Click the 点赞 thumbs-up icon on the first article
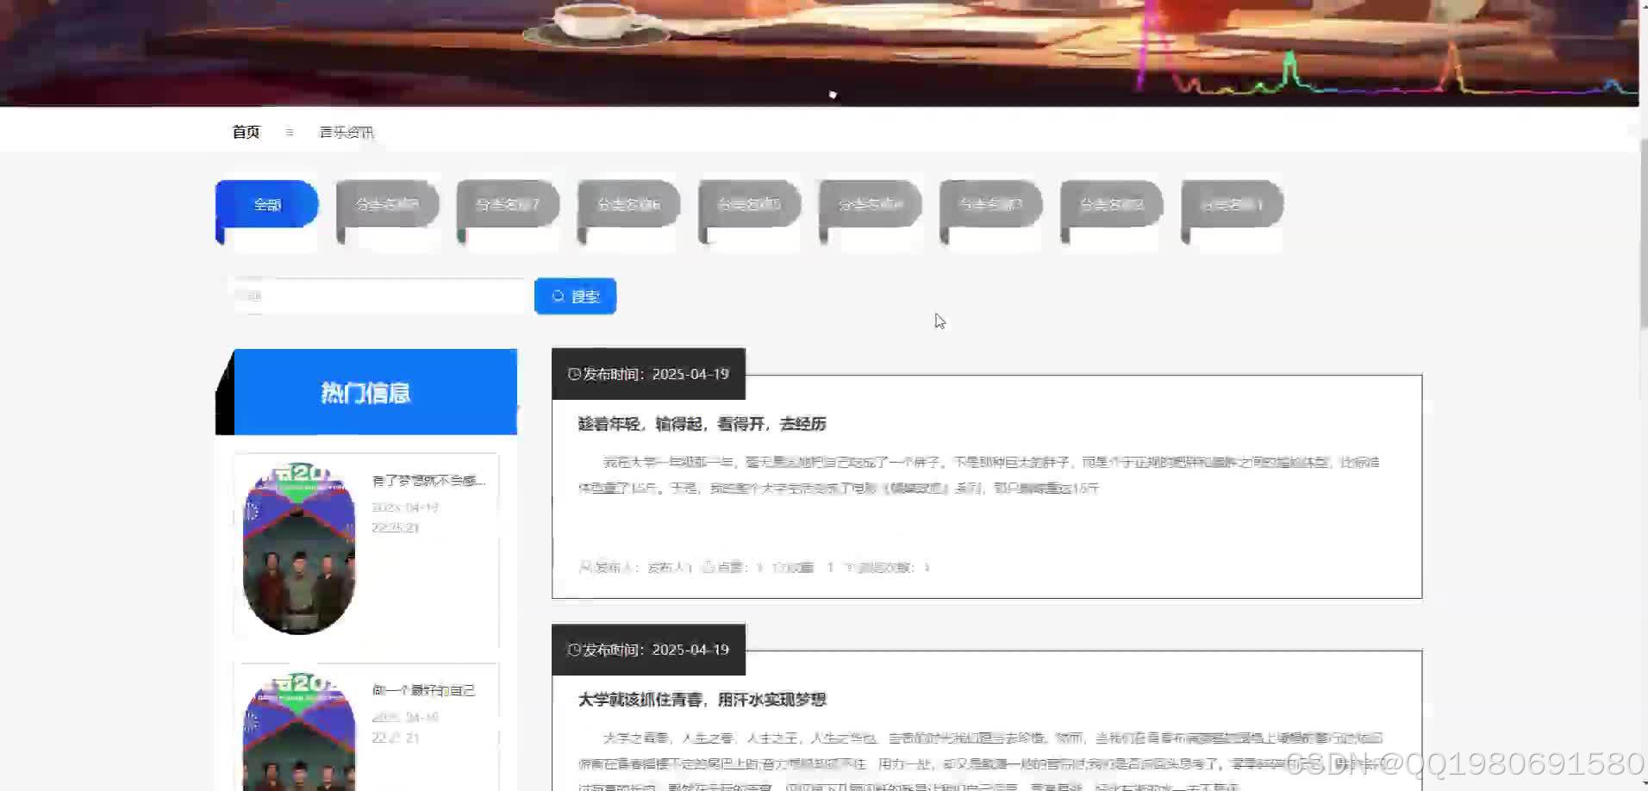The height and width of the screenshot is (791, 1648). click(x=707, y=567)
